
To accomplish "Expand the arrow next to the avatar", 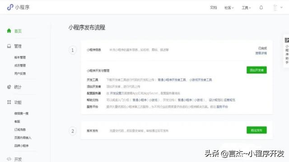I will [x=281, y=8].
